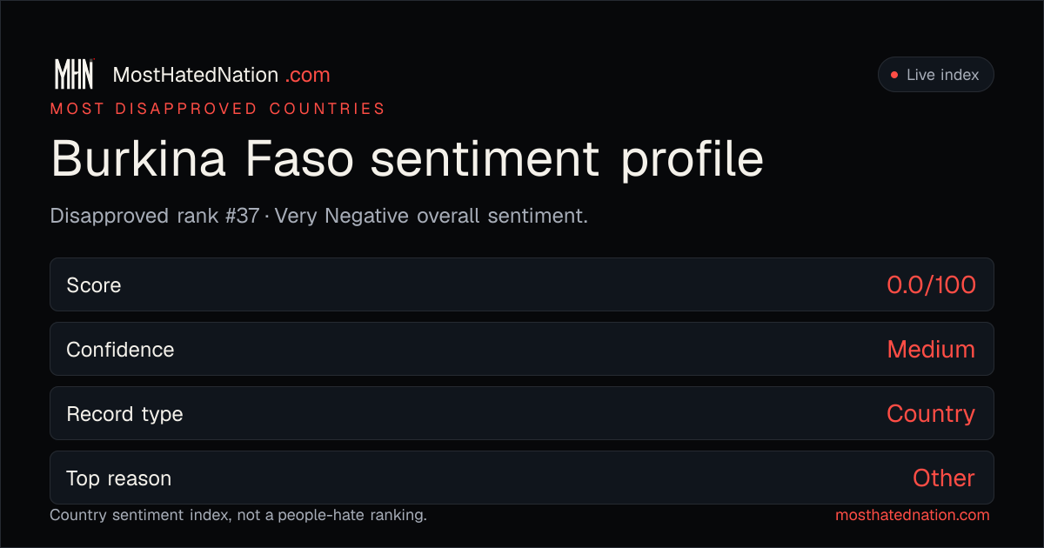Click the Disapproved rank #37 text
Image resolution: width=1044 pixels, height=548 pixels.
click(x=155, y=216)
